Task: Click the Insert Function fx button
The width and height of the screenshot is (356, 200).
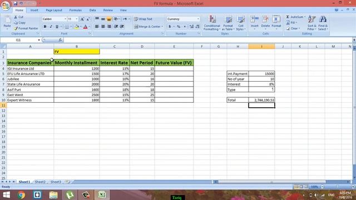Action: tap(60, 40)
